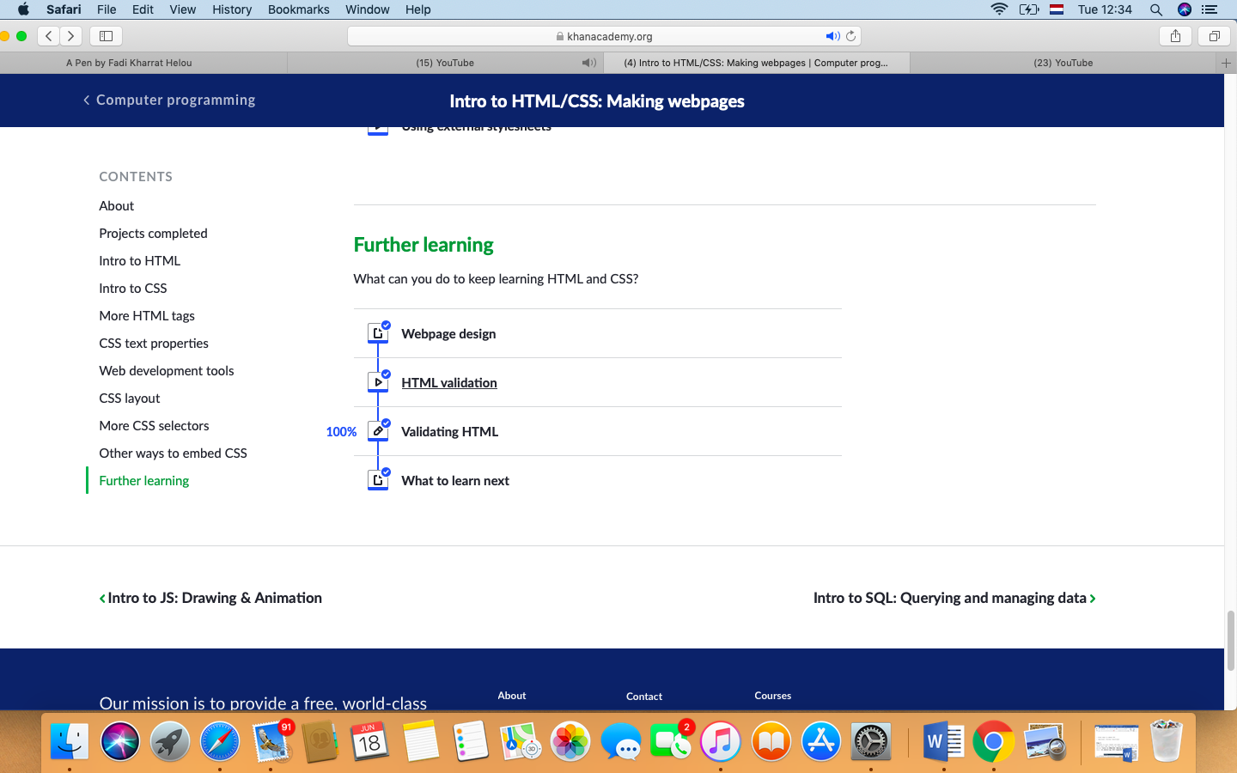Viewport: 1237px width, 773px height.
Task: Open Photos app in the Dock
Action: click(x=570, y=741)
